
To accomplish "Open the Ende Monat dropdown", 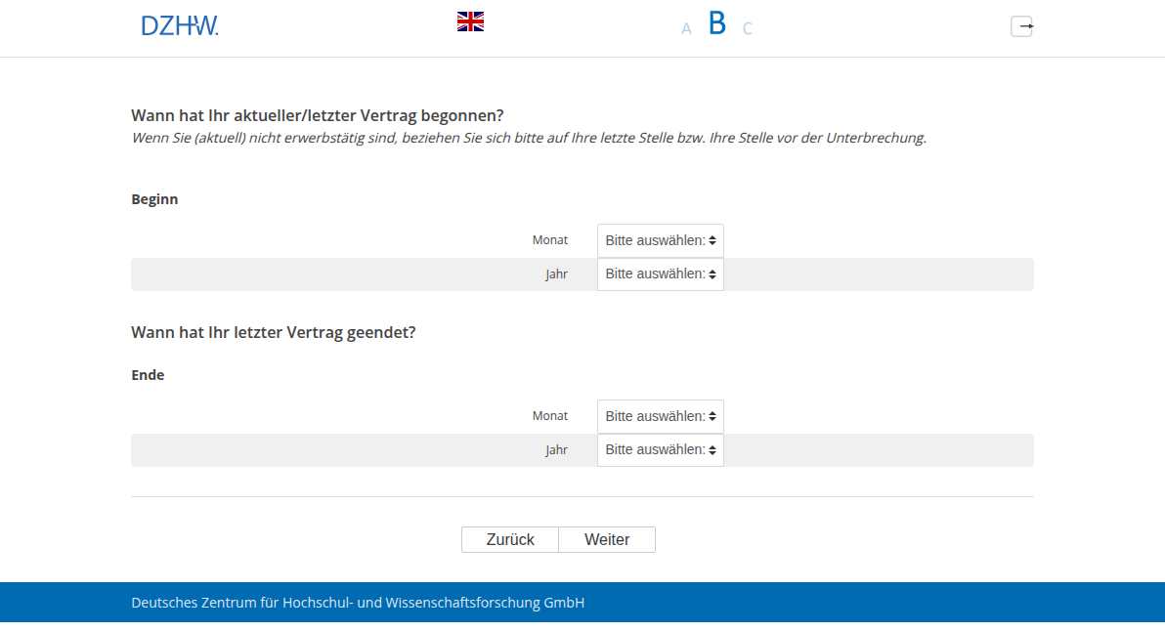I will click(x=661, y=416).
